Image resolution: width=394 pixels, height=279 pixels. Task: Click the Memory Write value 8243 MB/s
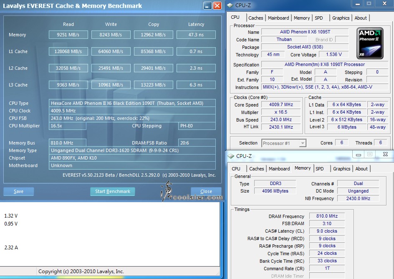point(111,35)
